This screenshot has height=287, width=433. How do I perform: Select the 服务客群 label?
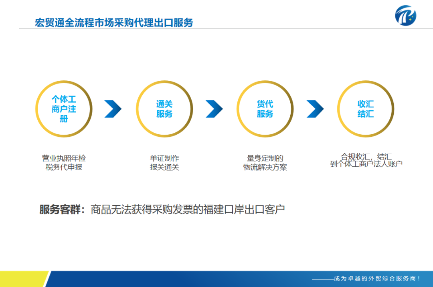pos(59,208)
